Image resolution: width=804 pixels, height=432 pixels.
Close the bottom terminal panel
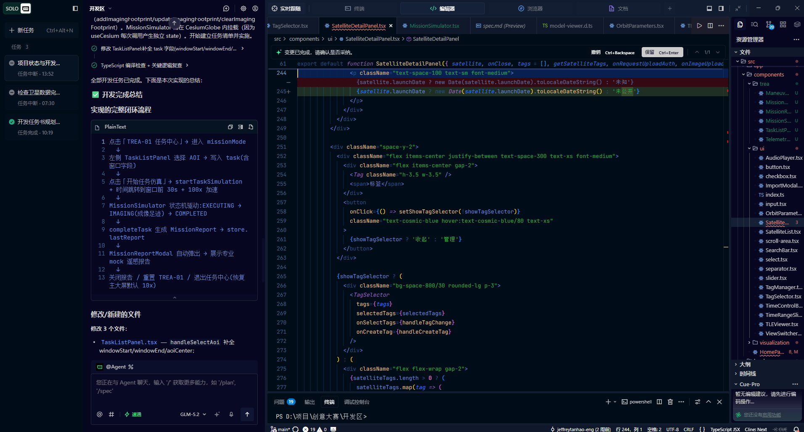coord(719,402)
